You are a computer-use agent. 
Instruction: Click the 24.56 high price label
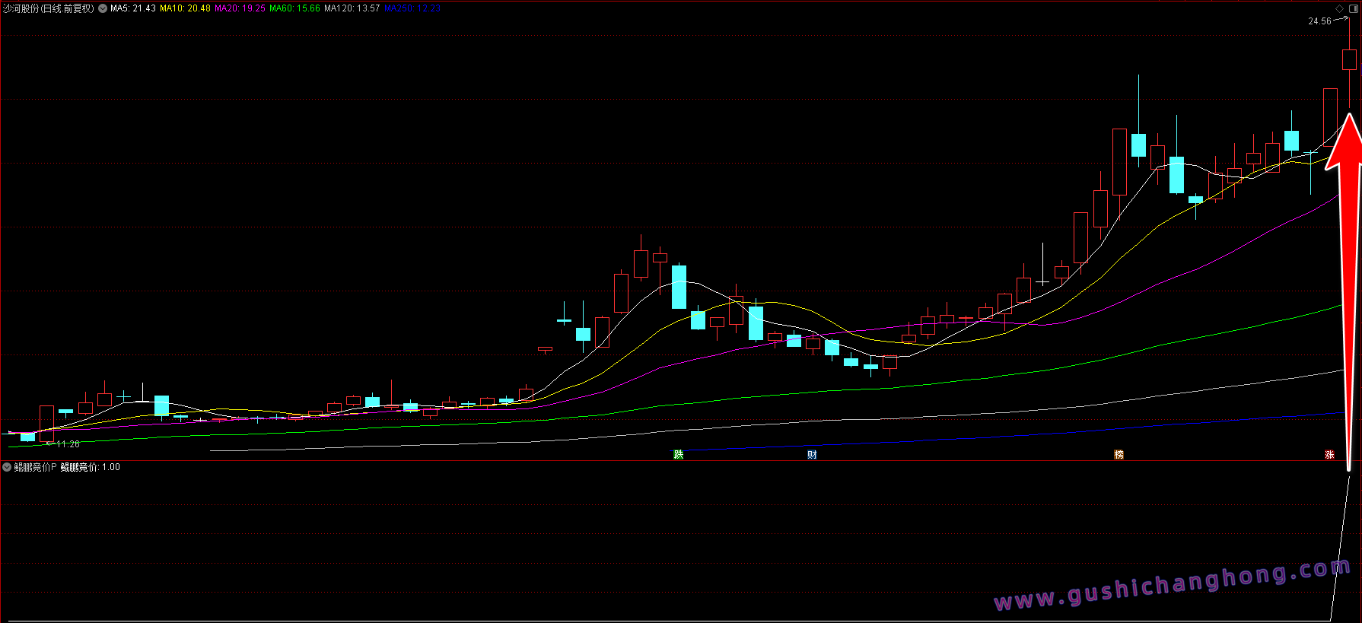point(1319,21)
